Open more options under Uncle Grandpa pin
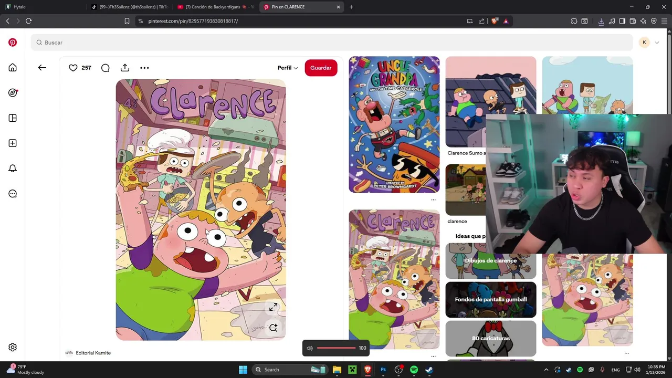This screenshot has height=378, width=672. click(x=433, y=199)
